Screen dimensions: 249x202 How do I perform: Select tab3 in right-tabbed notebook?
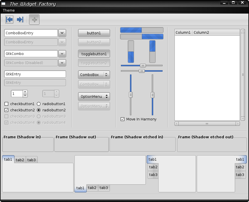(240, 175)
